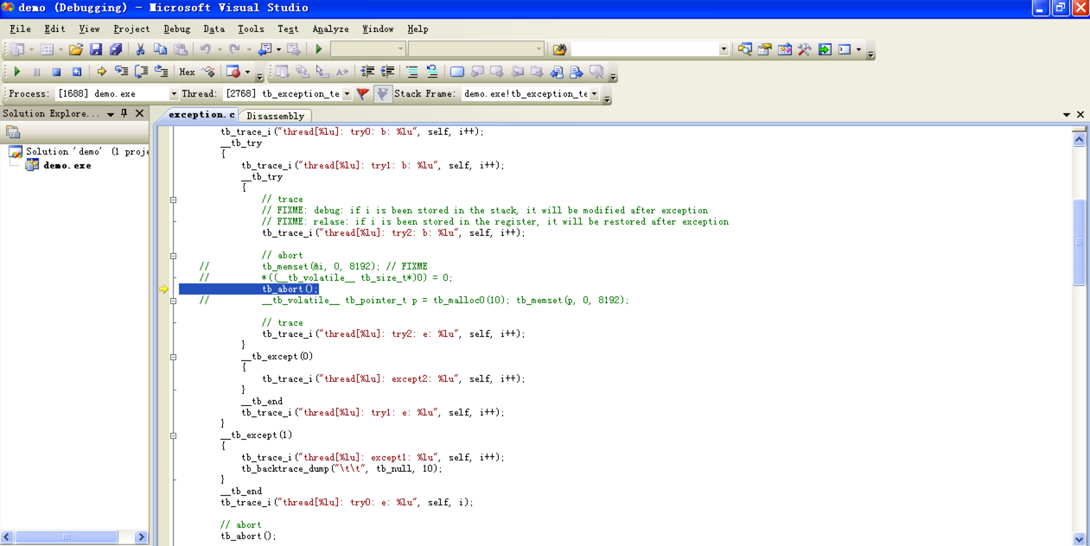Open the Tools menu
Image resolution: width=1090 pixels, height=546 pixels.
point(251,29)
